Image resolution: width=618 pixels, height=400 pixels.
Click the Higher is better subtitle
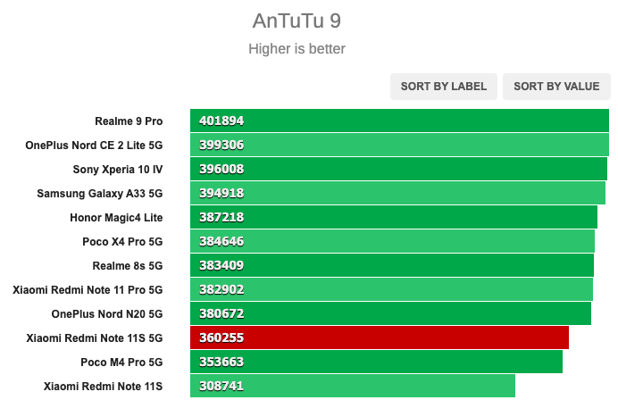pos(296,49)
